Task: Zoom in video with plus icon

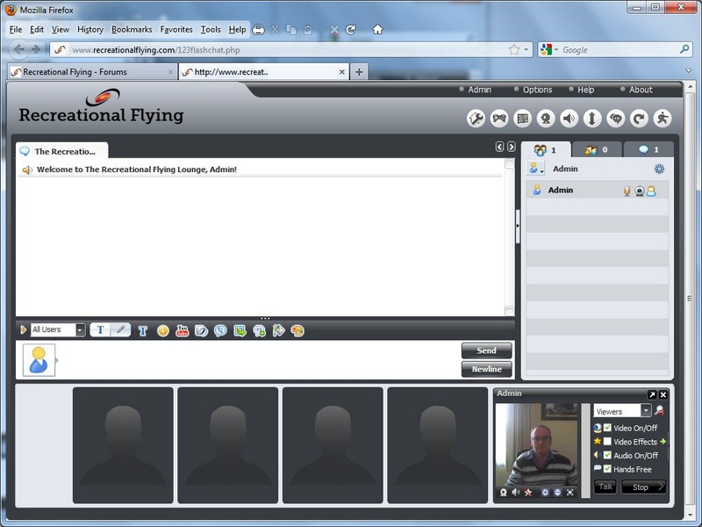Action: click(x=545, y=493)
